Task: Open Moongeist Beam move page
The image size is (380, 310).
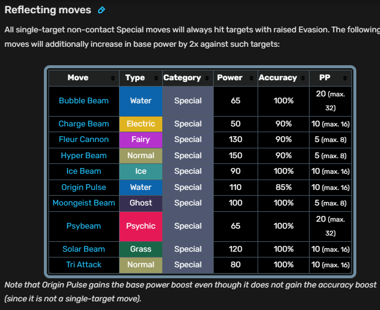Action: (84, 203)
